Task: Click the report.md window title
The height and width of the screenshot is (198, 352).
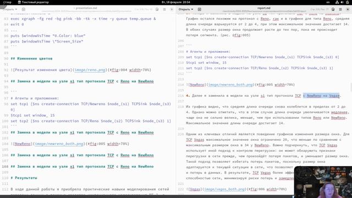Action: [x=264, y=8]
